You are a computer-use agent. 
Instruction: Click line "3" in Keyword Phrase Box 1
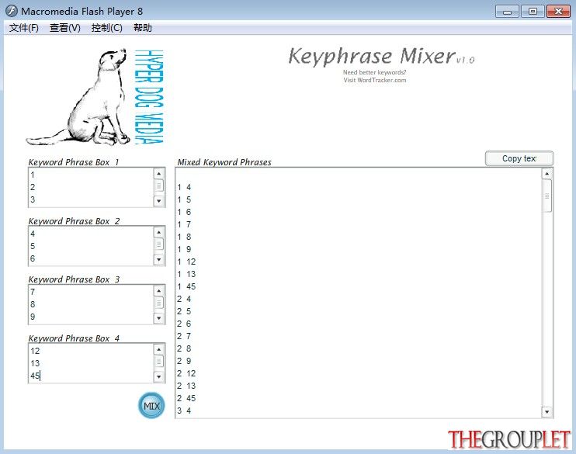click(33, 199)
